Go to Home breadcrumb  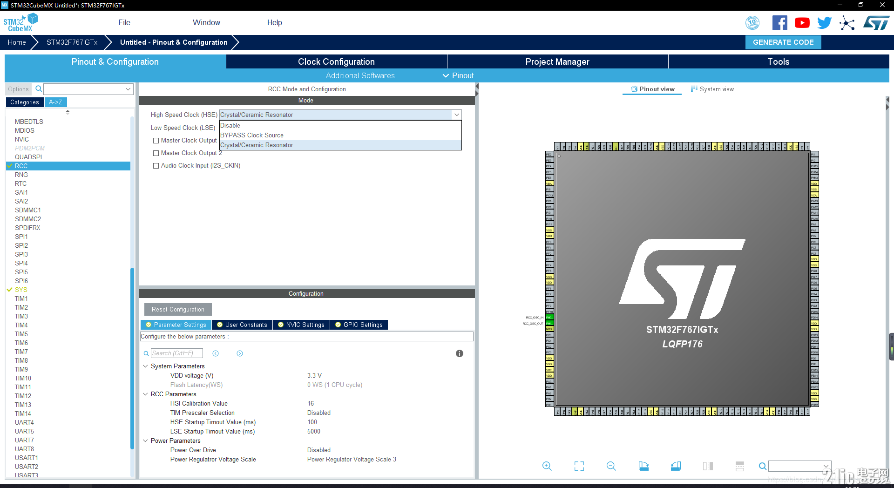coord(17,42)
